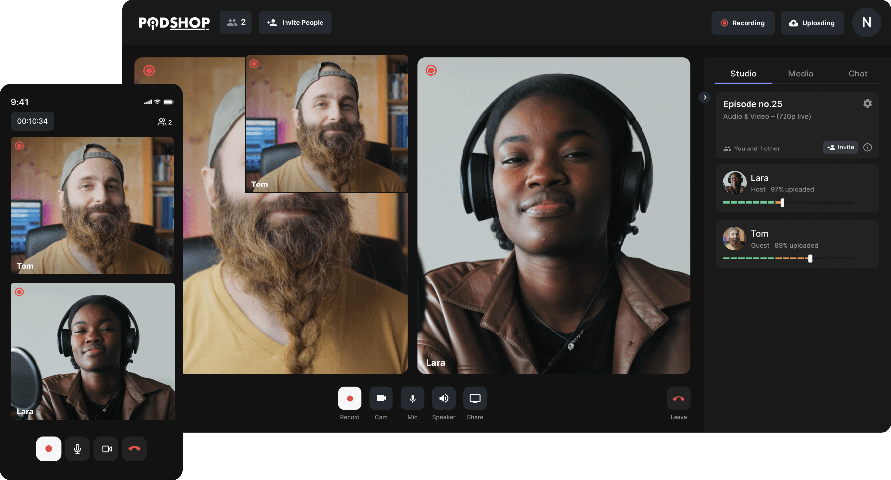This screenshot has width=891, height=480.
Task: Click the mobile battery status icon
Action: click(x=168, y=102)
